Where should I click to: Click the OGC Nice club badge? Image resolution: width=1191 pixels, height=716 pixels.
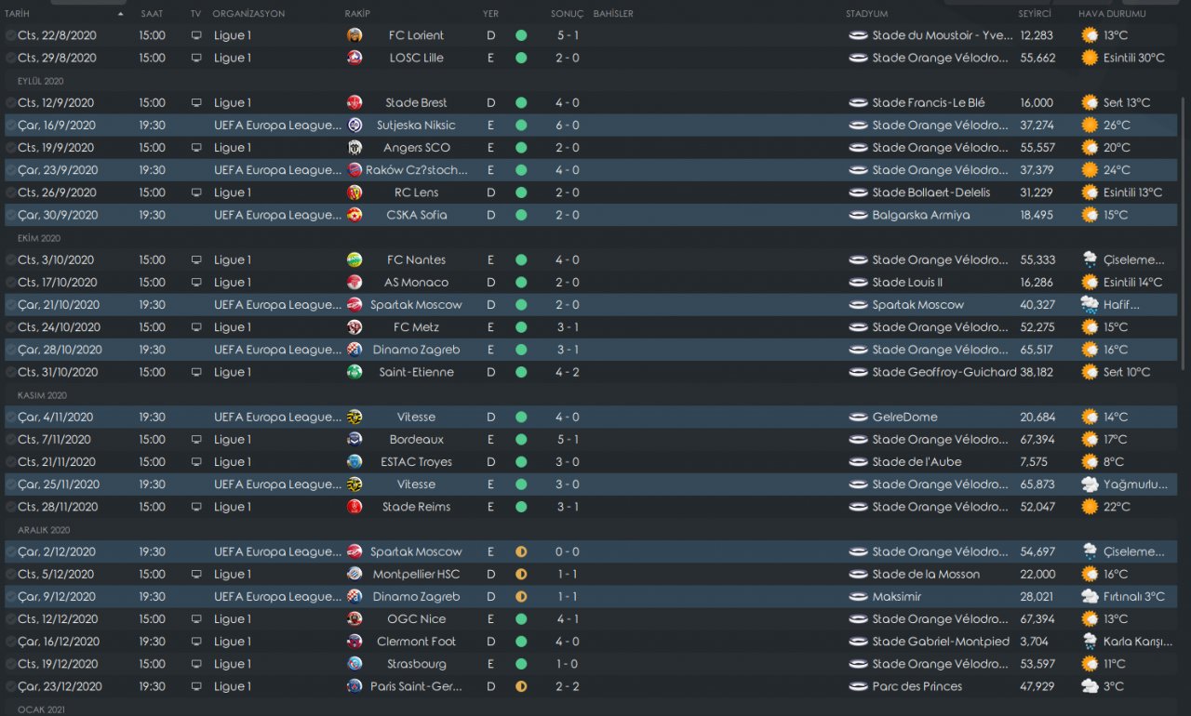tap(355, 619)
